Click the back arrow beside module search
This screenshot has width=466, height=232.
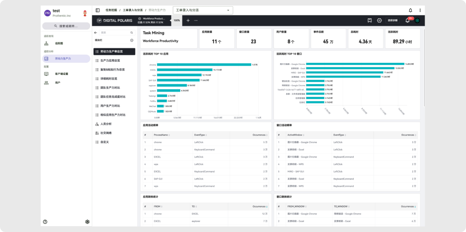tap(96, 32)
